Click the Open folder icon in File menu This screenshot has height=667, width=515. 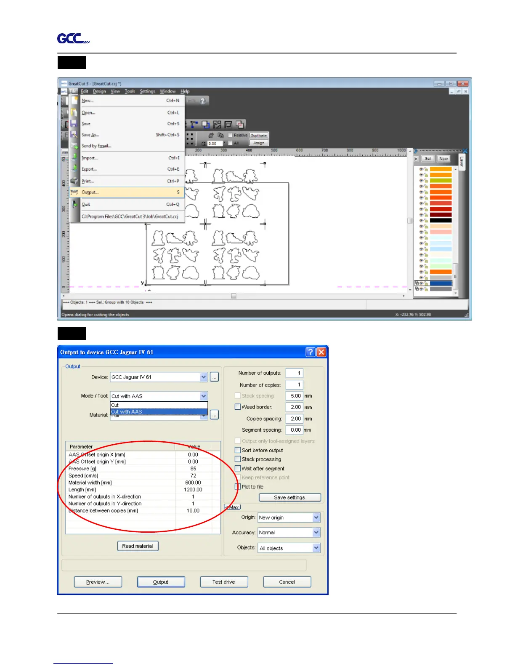74,112
